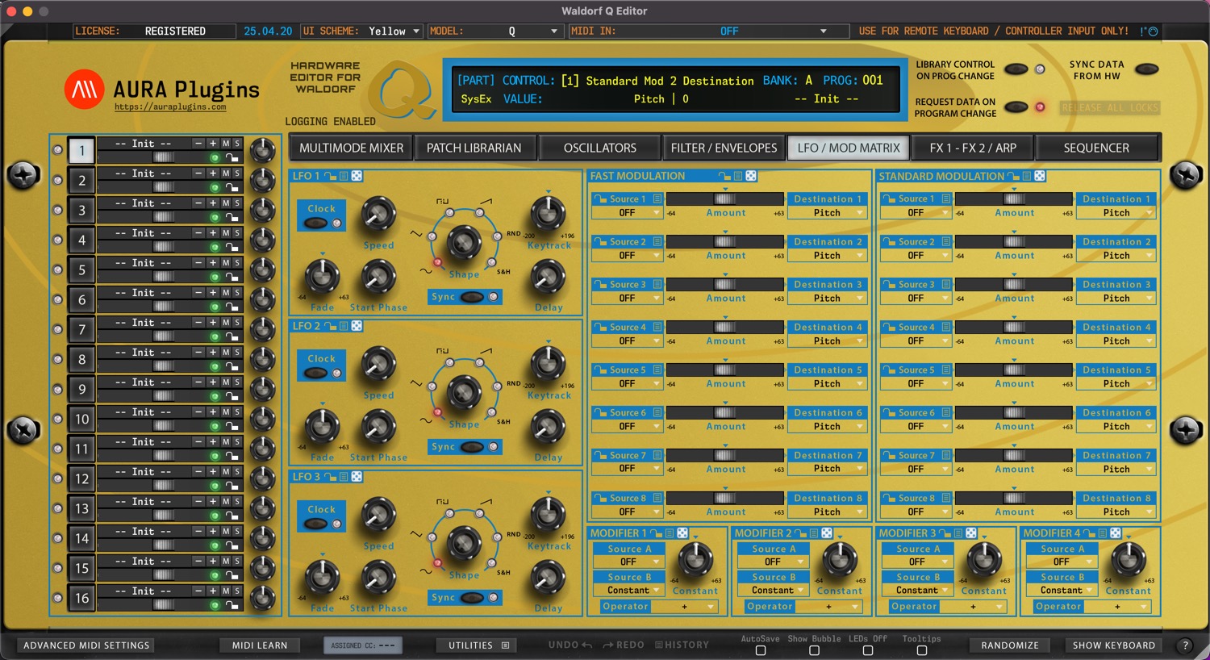Solo part 4 with S button
Screen dimensions: 1210x660
[x=237, y=233]
